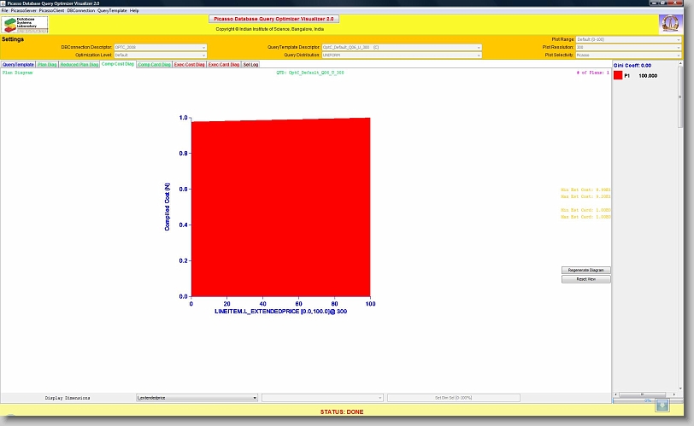Click the institute emblem icon at top right
Viewport: 694px width, 426px height.
(669, 24)
